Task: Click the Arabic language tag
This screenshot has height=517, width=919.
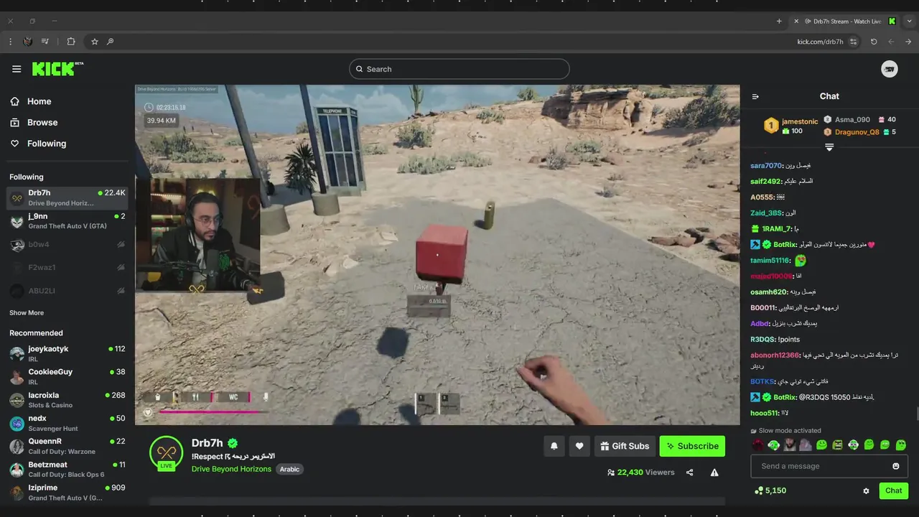Action: point(289,470)
